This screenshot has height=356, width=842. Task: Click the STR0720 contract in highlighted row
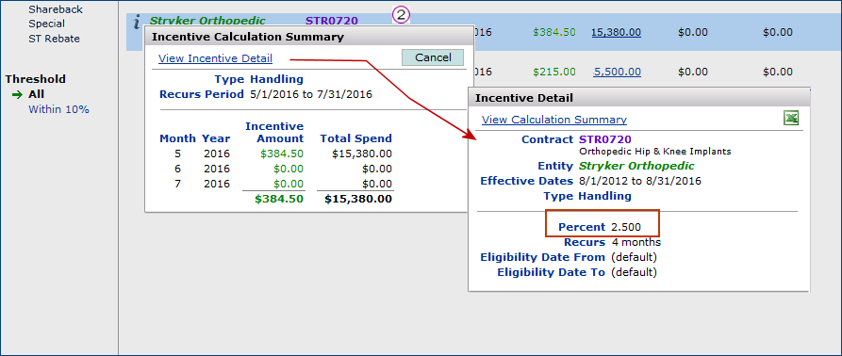[x=332, y=21]
